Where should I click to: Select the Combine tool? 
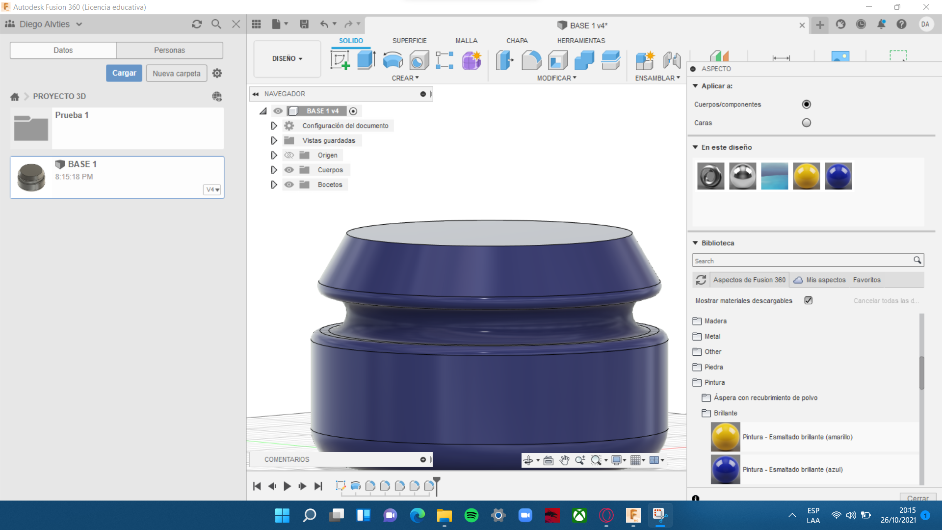(x=584, y=60)
